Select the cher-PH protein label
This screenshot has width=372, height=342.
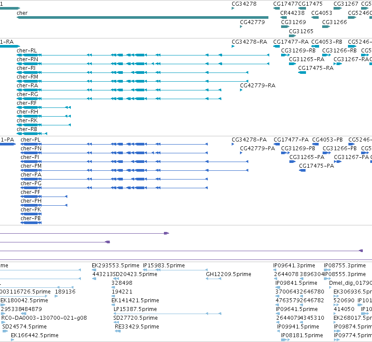click(x=31, y=201)
